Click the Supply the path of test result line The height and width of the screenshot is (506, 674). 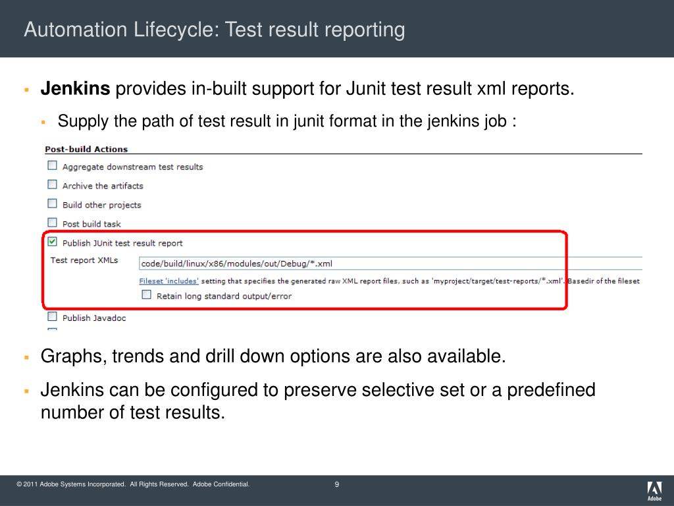tap(287, 121)
